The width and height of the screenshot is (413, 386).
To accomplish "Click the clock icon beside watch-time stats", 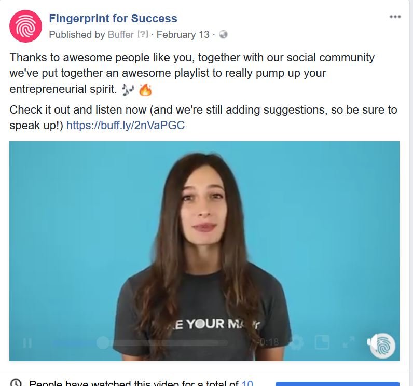I will click(16, 382).
